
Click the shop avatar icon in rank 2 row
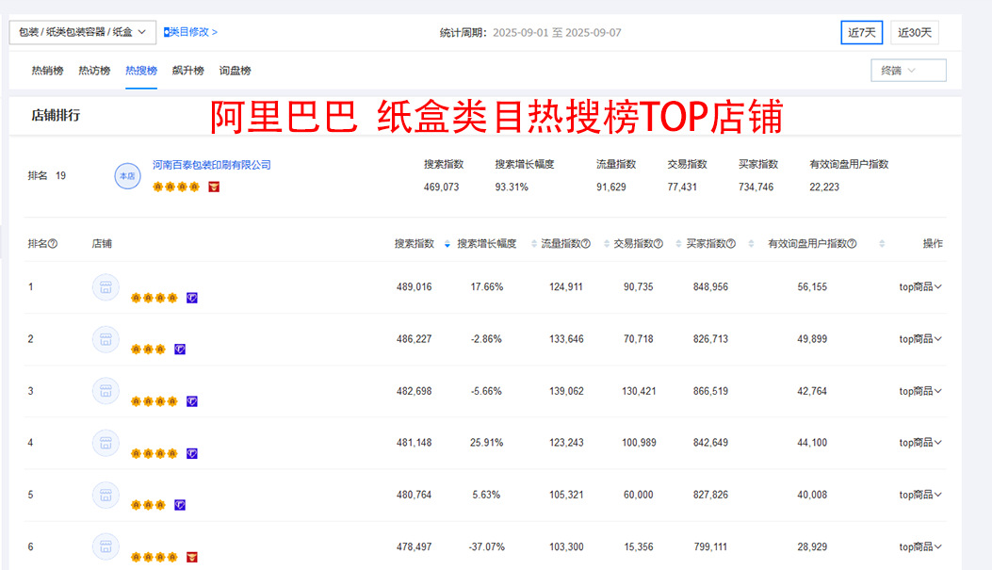pos(106,340)
